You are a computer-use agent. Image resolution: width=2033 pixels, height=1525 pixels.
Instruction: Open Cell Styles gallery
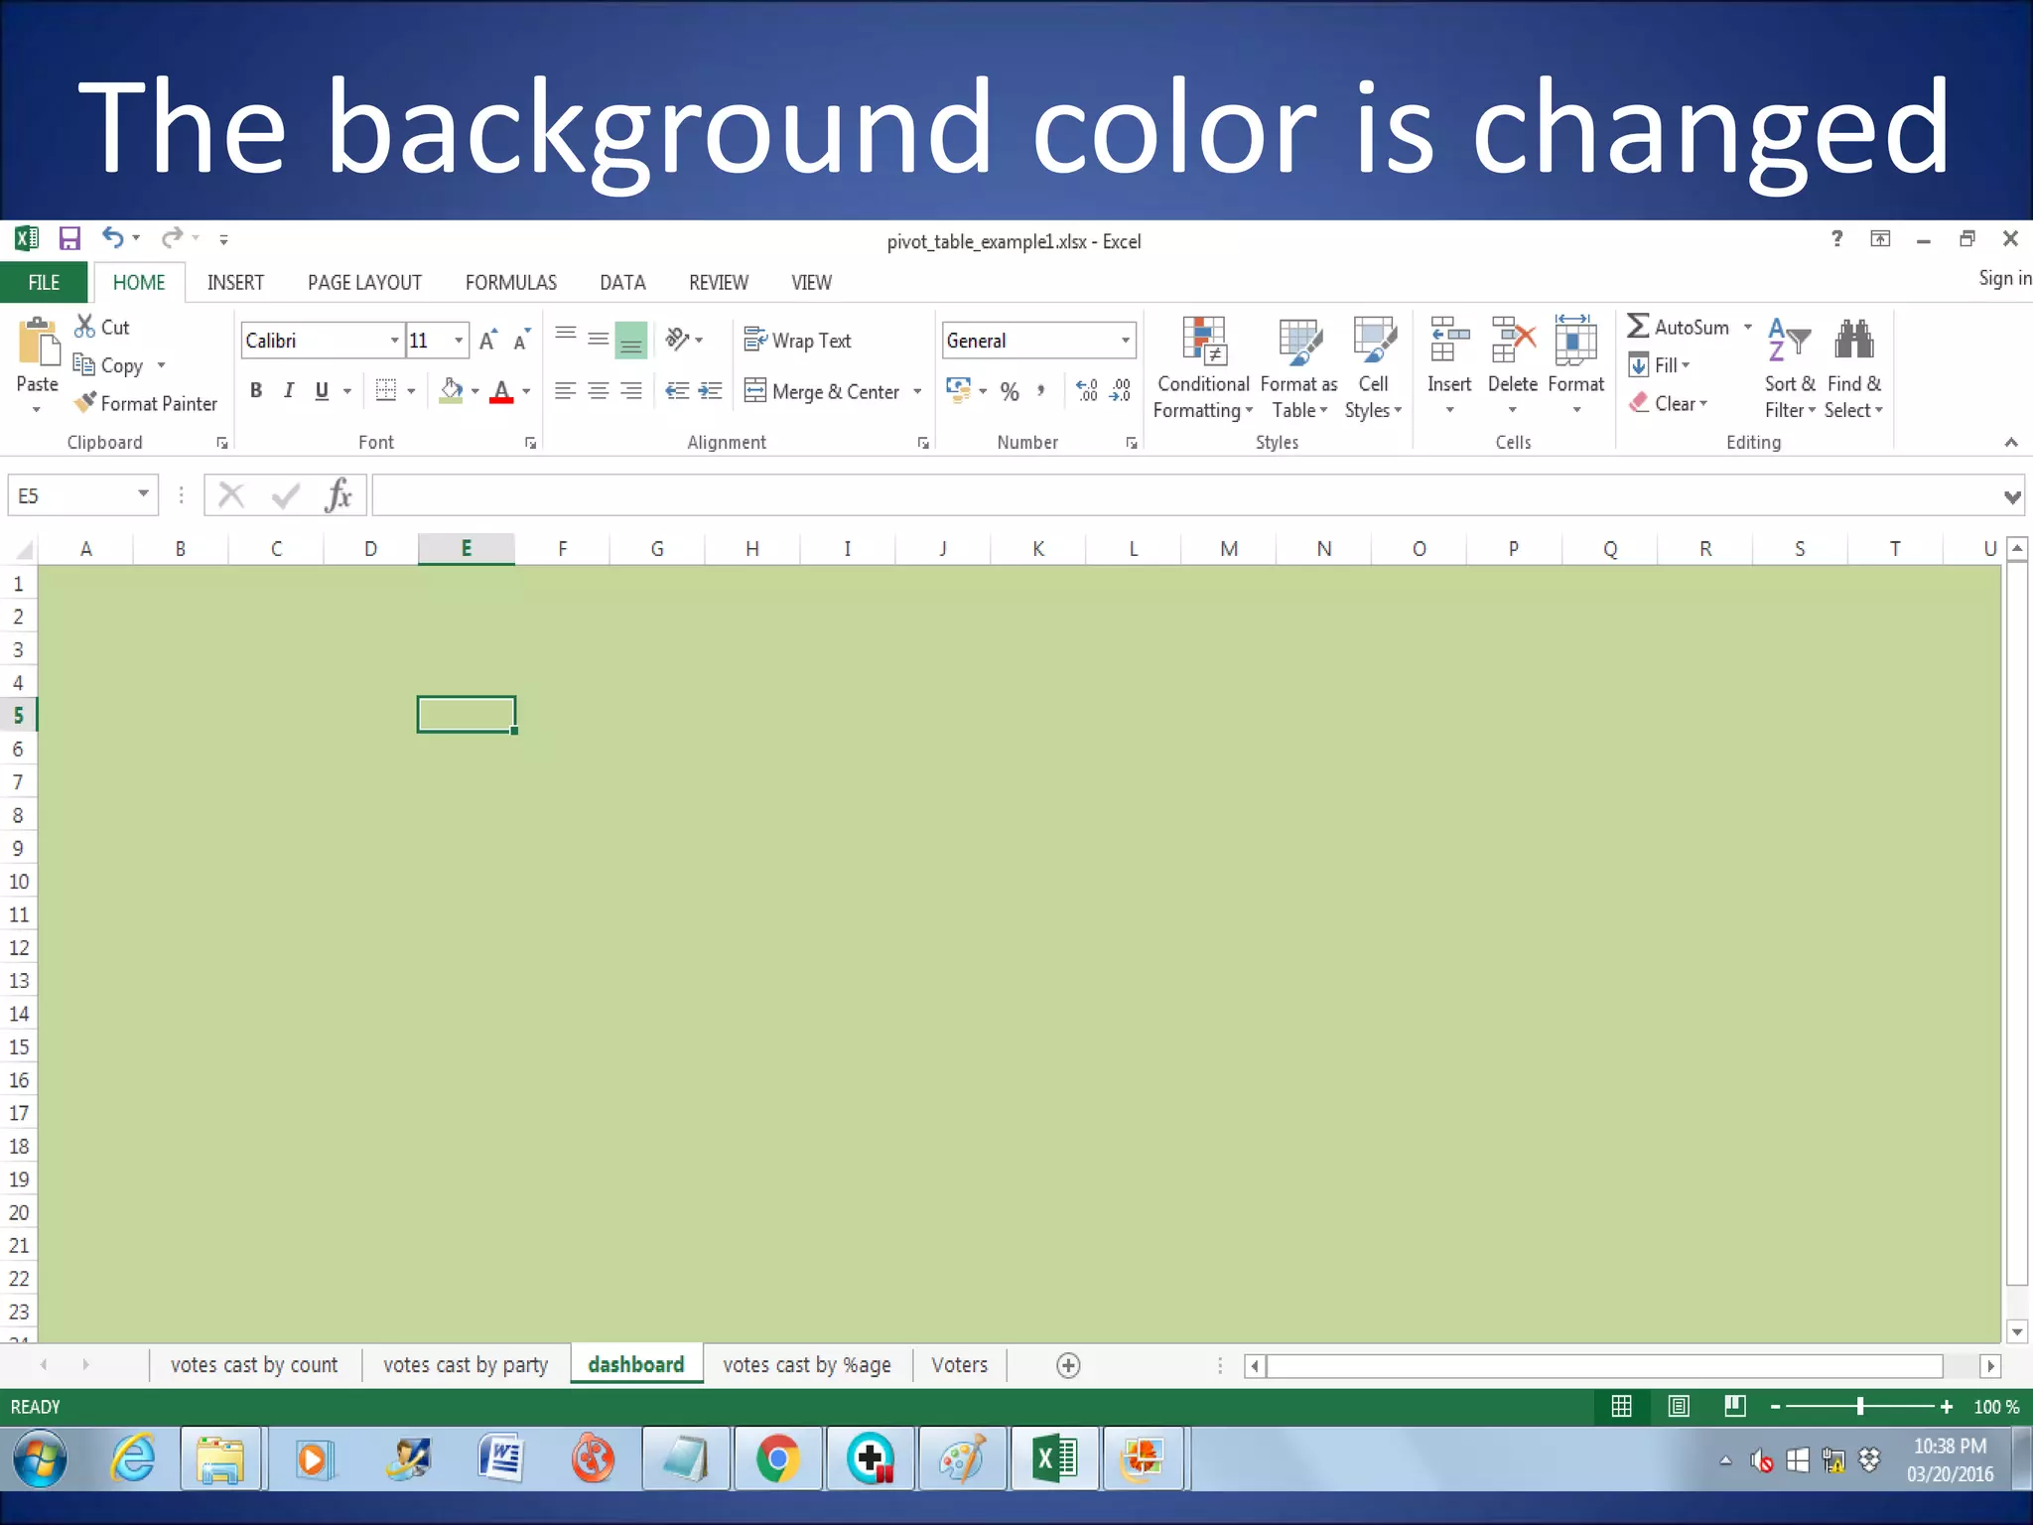tap(1374, 368)
